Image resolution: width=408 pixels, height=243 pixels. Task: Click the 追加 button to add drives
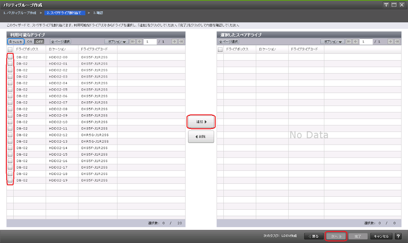(201, 121)
